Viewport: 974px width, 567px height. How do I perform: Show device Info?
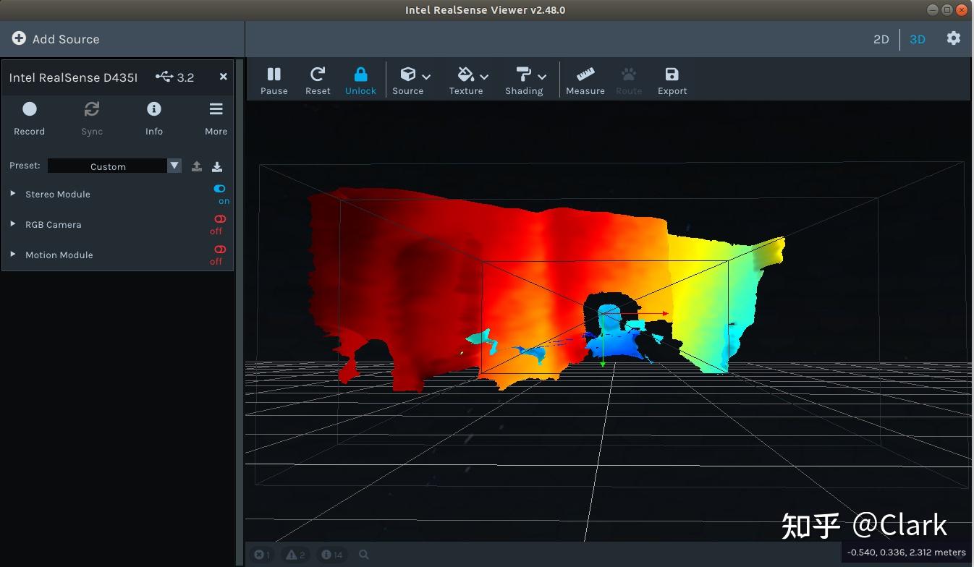coord(153,117)
